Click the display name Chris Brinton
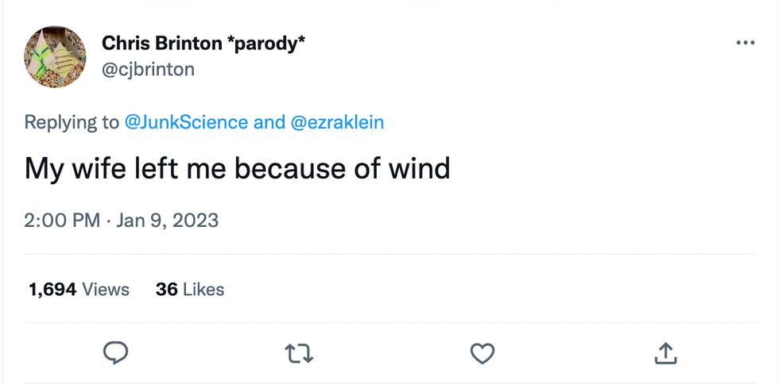This screenshot has height=384, width=779. tap(162, 44)
